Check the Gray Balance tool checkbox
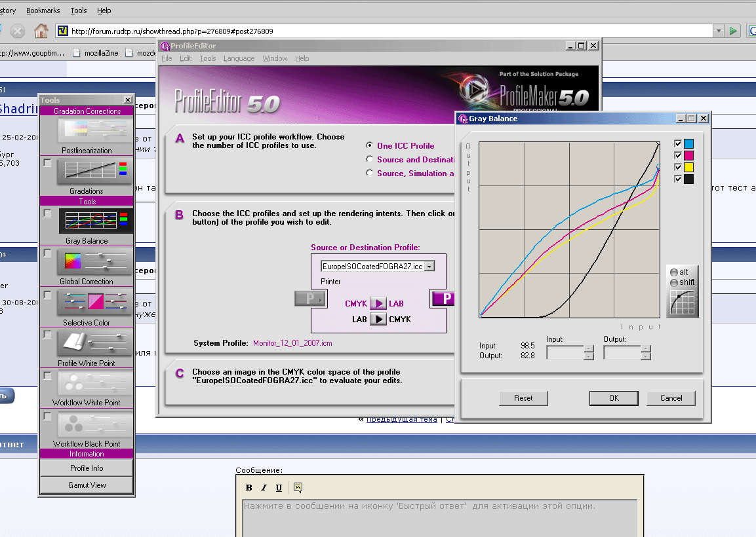Viewport: 756px width, 537px height. [x=47, y=213]
